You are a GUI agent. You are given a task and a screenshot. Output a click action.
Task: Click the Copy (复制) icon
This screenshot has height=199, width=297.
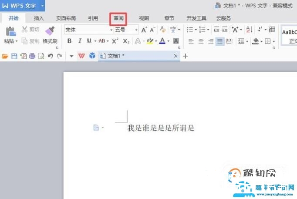(x=25, y=41)
